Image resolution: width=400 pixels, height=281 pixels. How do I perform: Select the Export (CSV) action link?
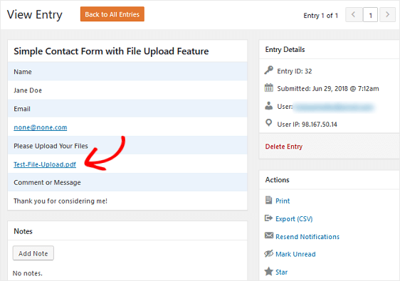tap(294, 219)
